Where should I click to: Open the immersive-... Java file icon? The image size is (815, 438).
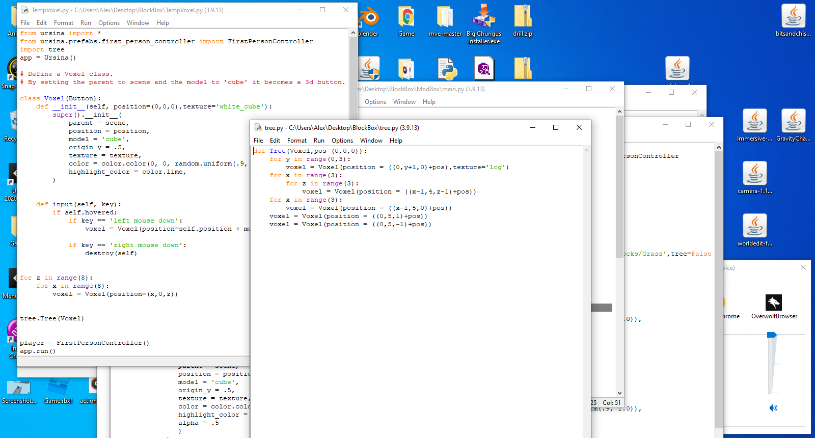tap(754, 125)
